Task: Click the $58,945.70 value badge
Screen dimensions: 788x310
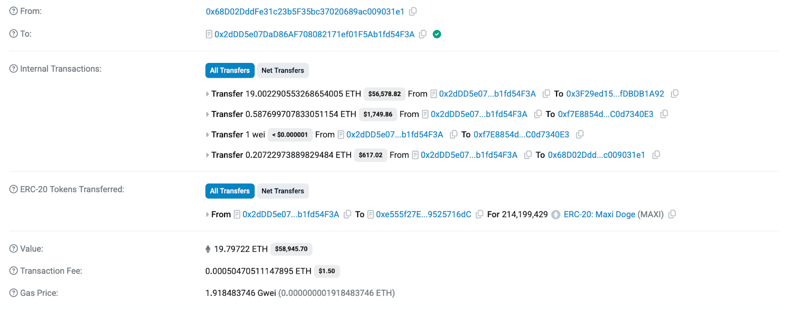Action: 291,249
